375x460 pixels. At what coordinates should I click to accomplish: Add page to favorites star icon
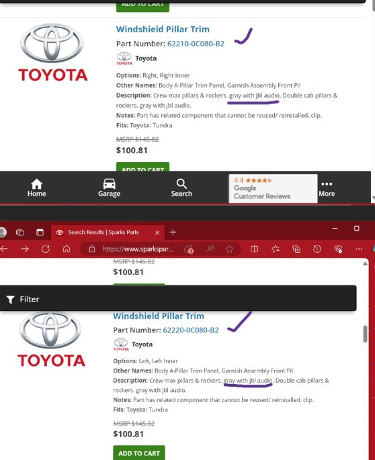[229, 249]
